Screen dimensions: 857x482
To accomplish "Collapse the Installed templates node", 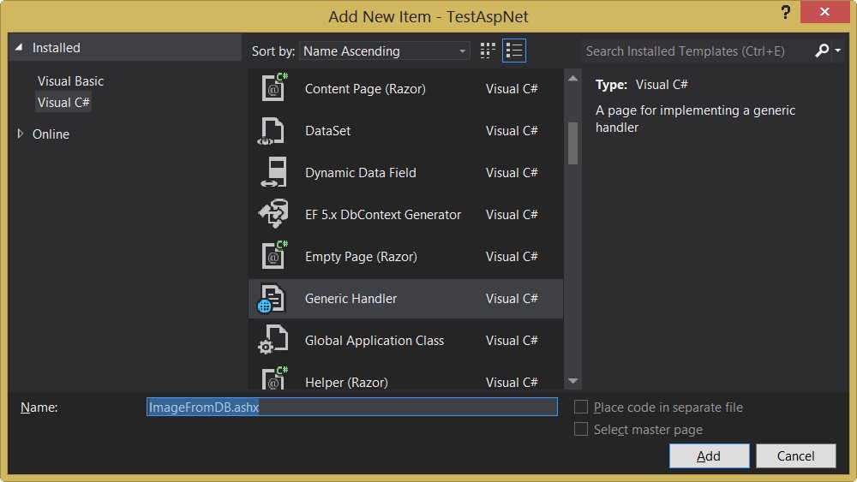I will pos(19,47).
